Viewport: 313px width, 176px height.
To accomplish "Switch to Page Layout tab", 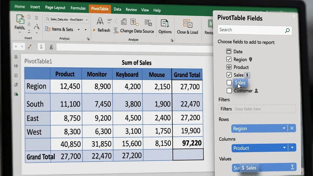I will (x=55, y=8).
